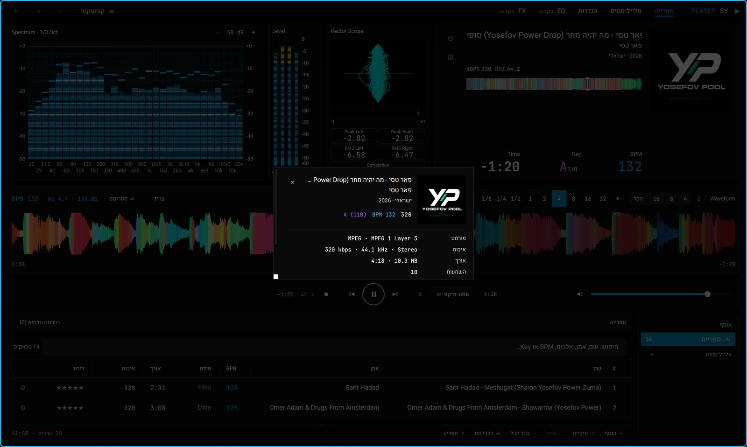
Task: Click the בחר הכל select-all button
Action: [523, 433]
